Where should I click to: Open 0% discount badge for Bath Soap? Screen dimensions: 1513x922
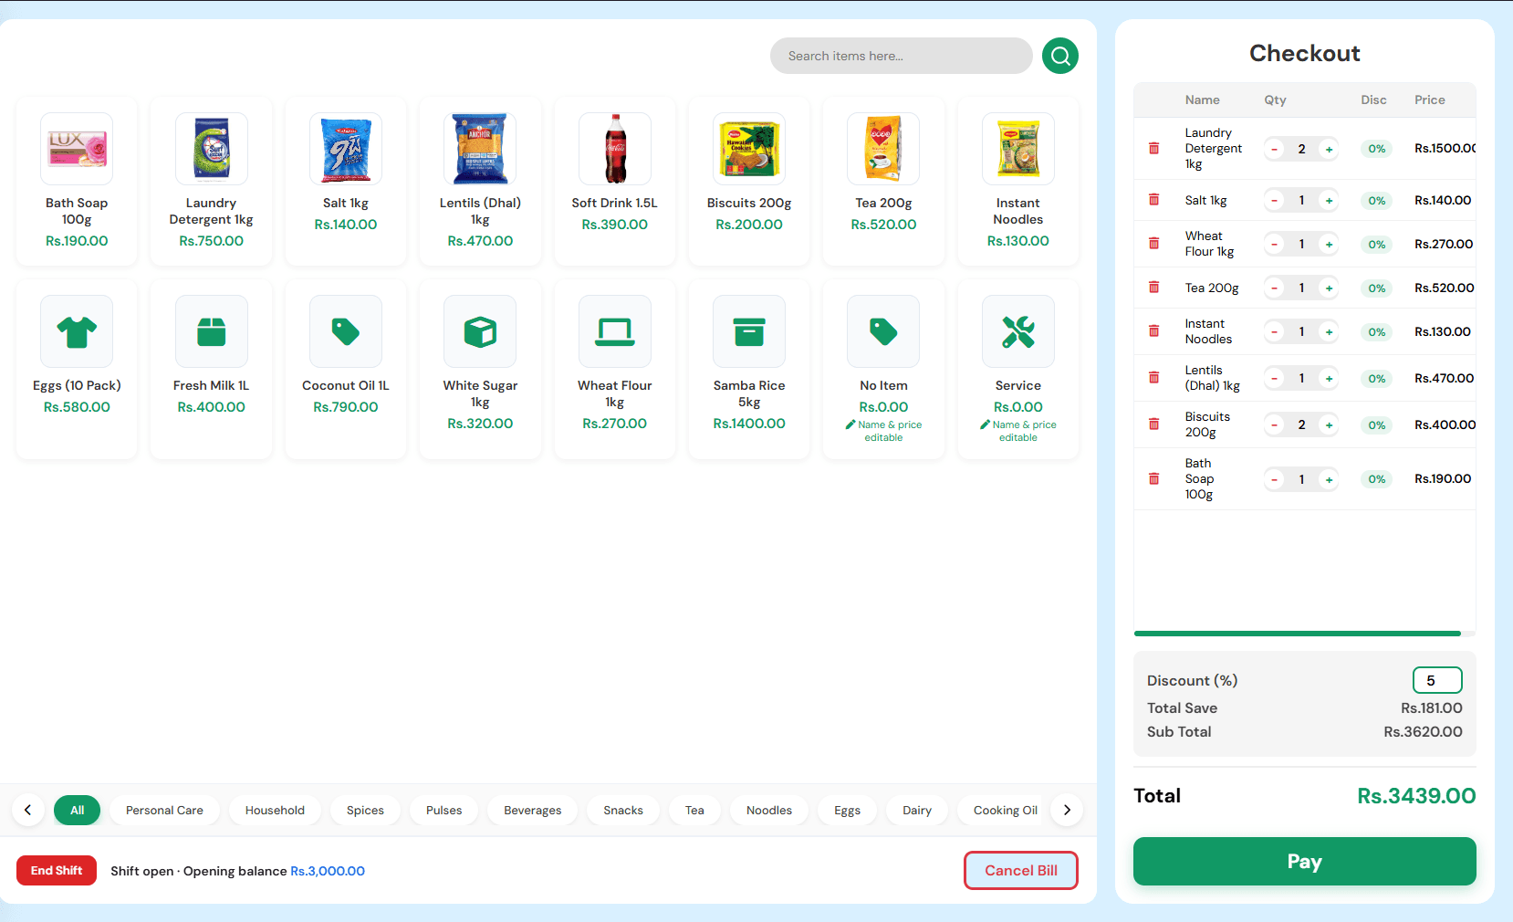click(x=1376, y=479)
